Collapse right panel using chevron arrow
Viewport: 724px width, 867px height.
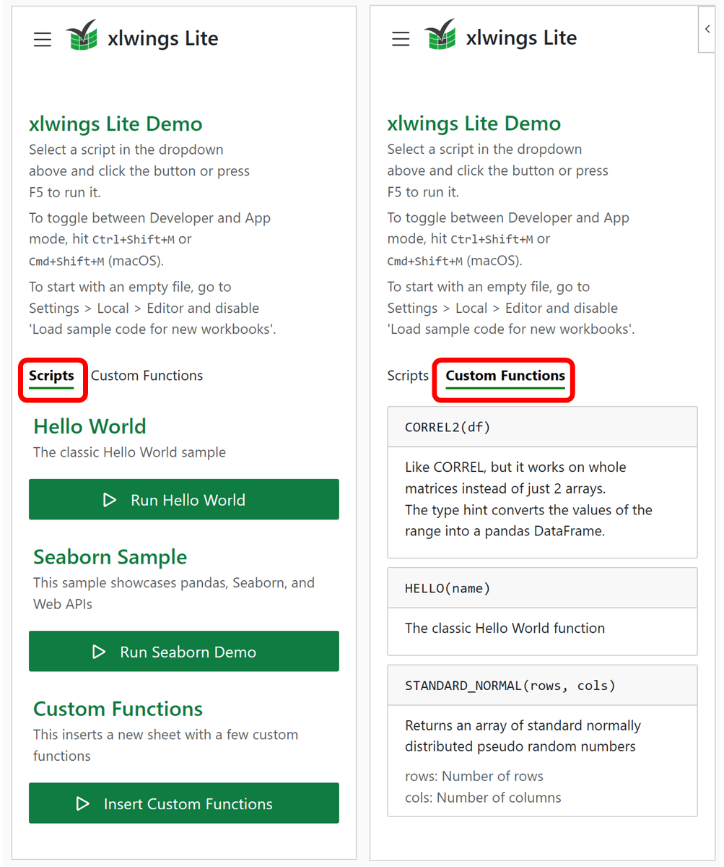pos(707,29)
